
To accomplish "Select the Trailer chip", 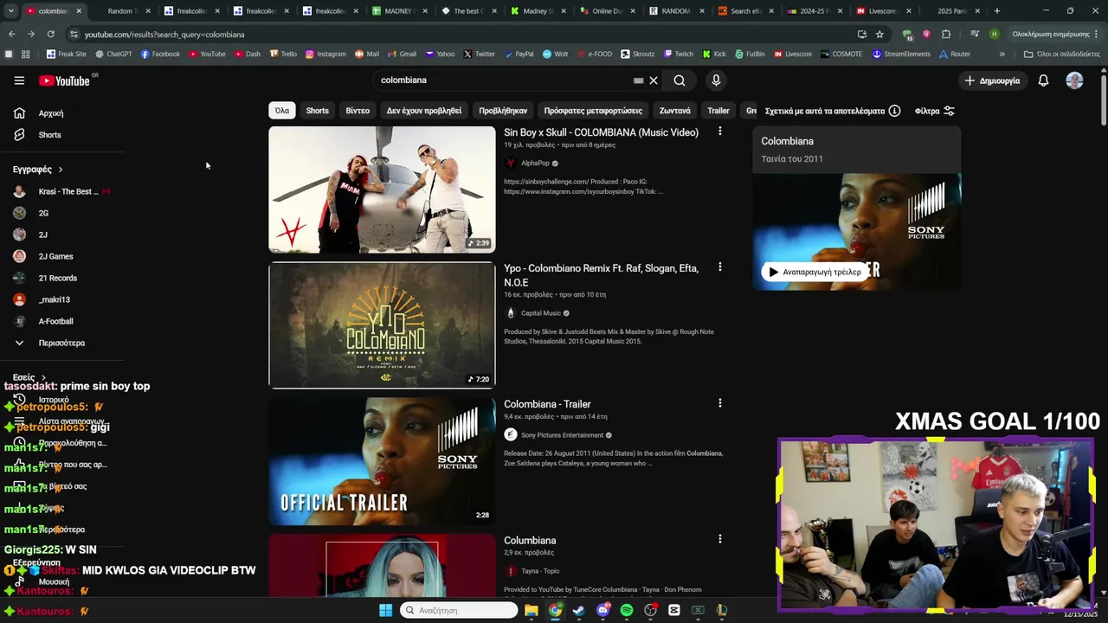I will tap(718, 111).
